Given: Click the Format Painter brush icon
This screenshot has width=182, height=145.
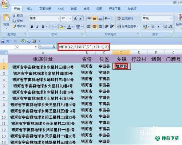Looking at the screenshot, I should [15, 26].
